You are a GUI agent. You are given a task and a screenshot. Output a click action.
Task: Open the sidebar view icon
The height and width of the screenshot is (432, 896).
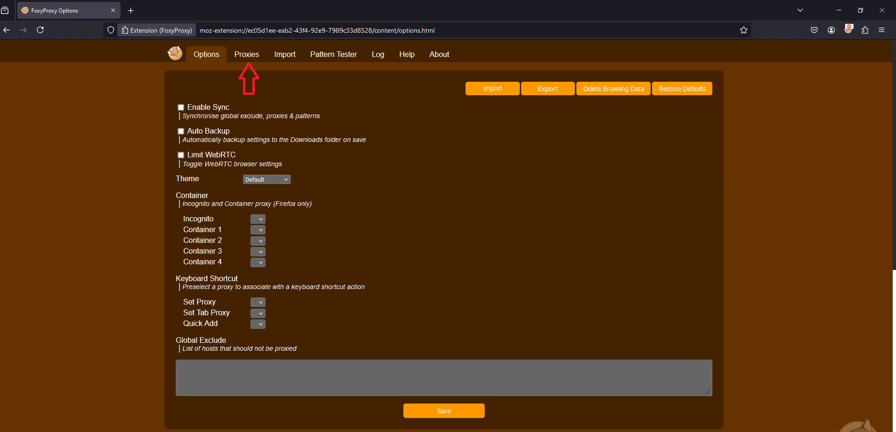point(6,10)
